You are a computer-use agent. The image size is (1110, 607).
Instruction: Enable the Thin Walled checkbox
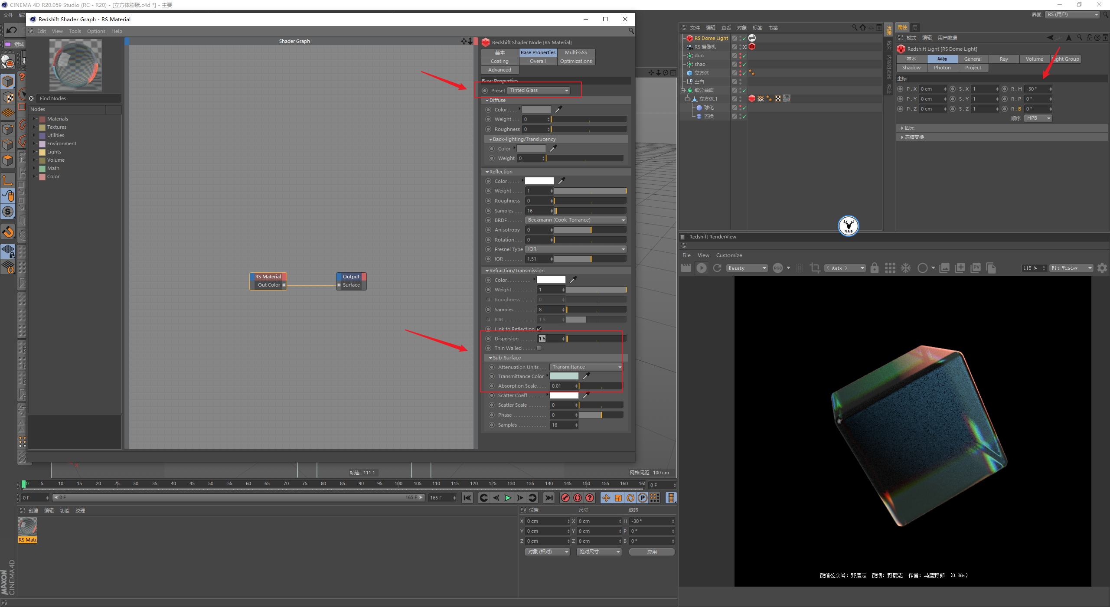coord(539,348)
